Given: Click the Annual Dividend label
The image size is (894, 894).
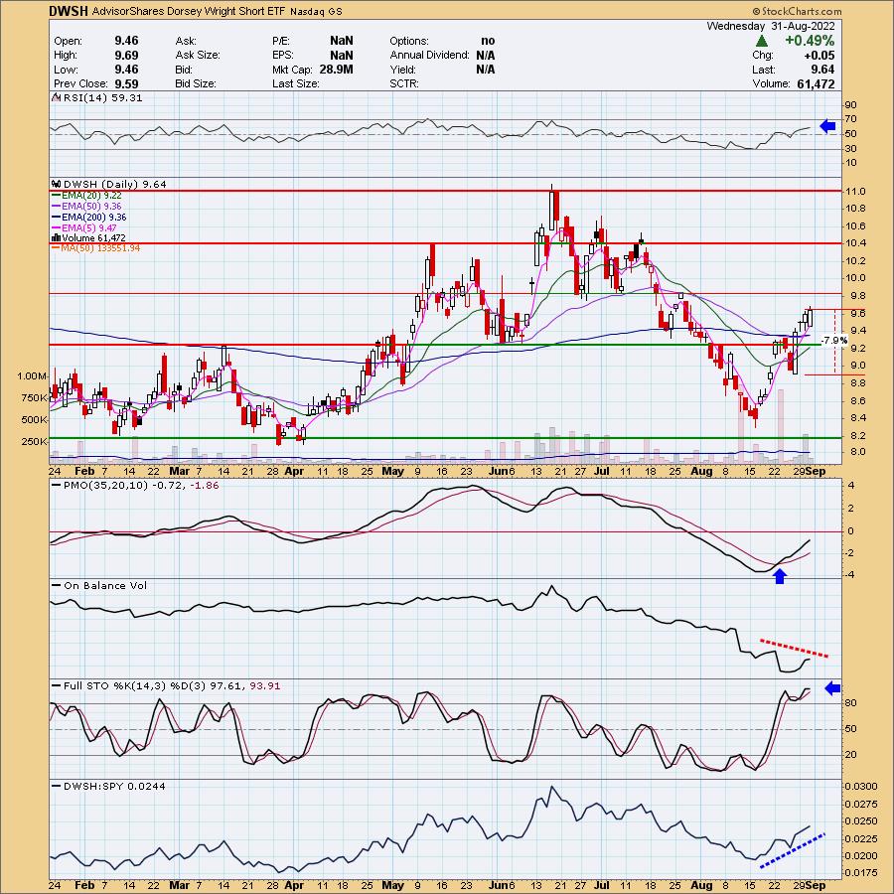Looking at the screenshot, I should [x=429, y=55].
